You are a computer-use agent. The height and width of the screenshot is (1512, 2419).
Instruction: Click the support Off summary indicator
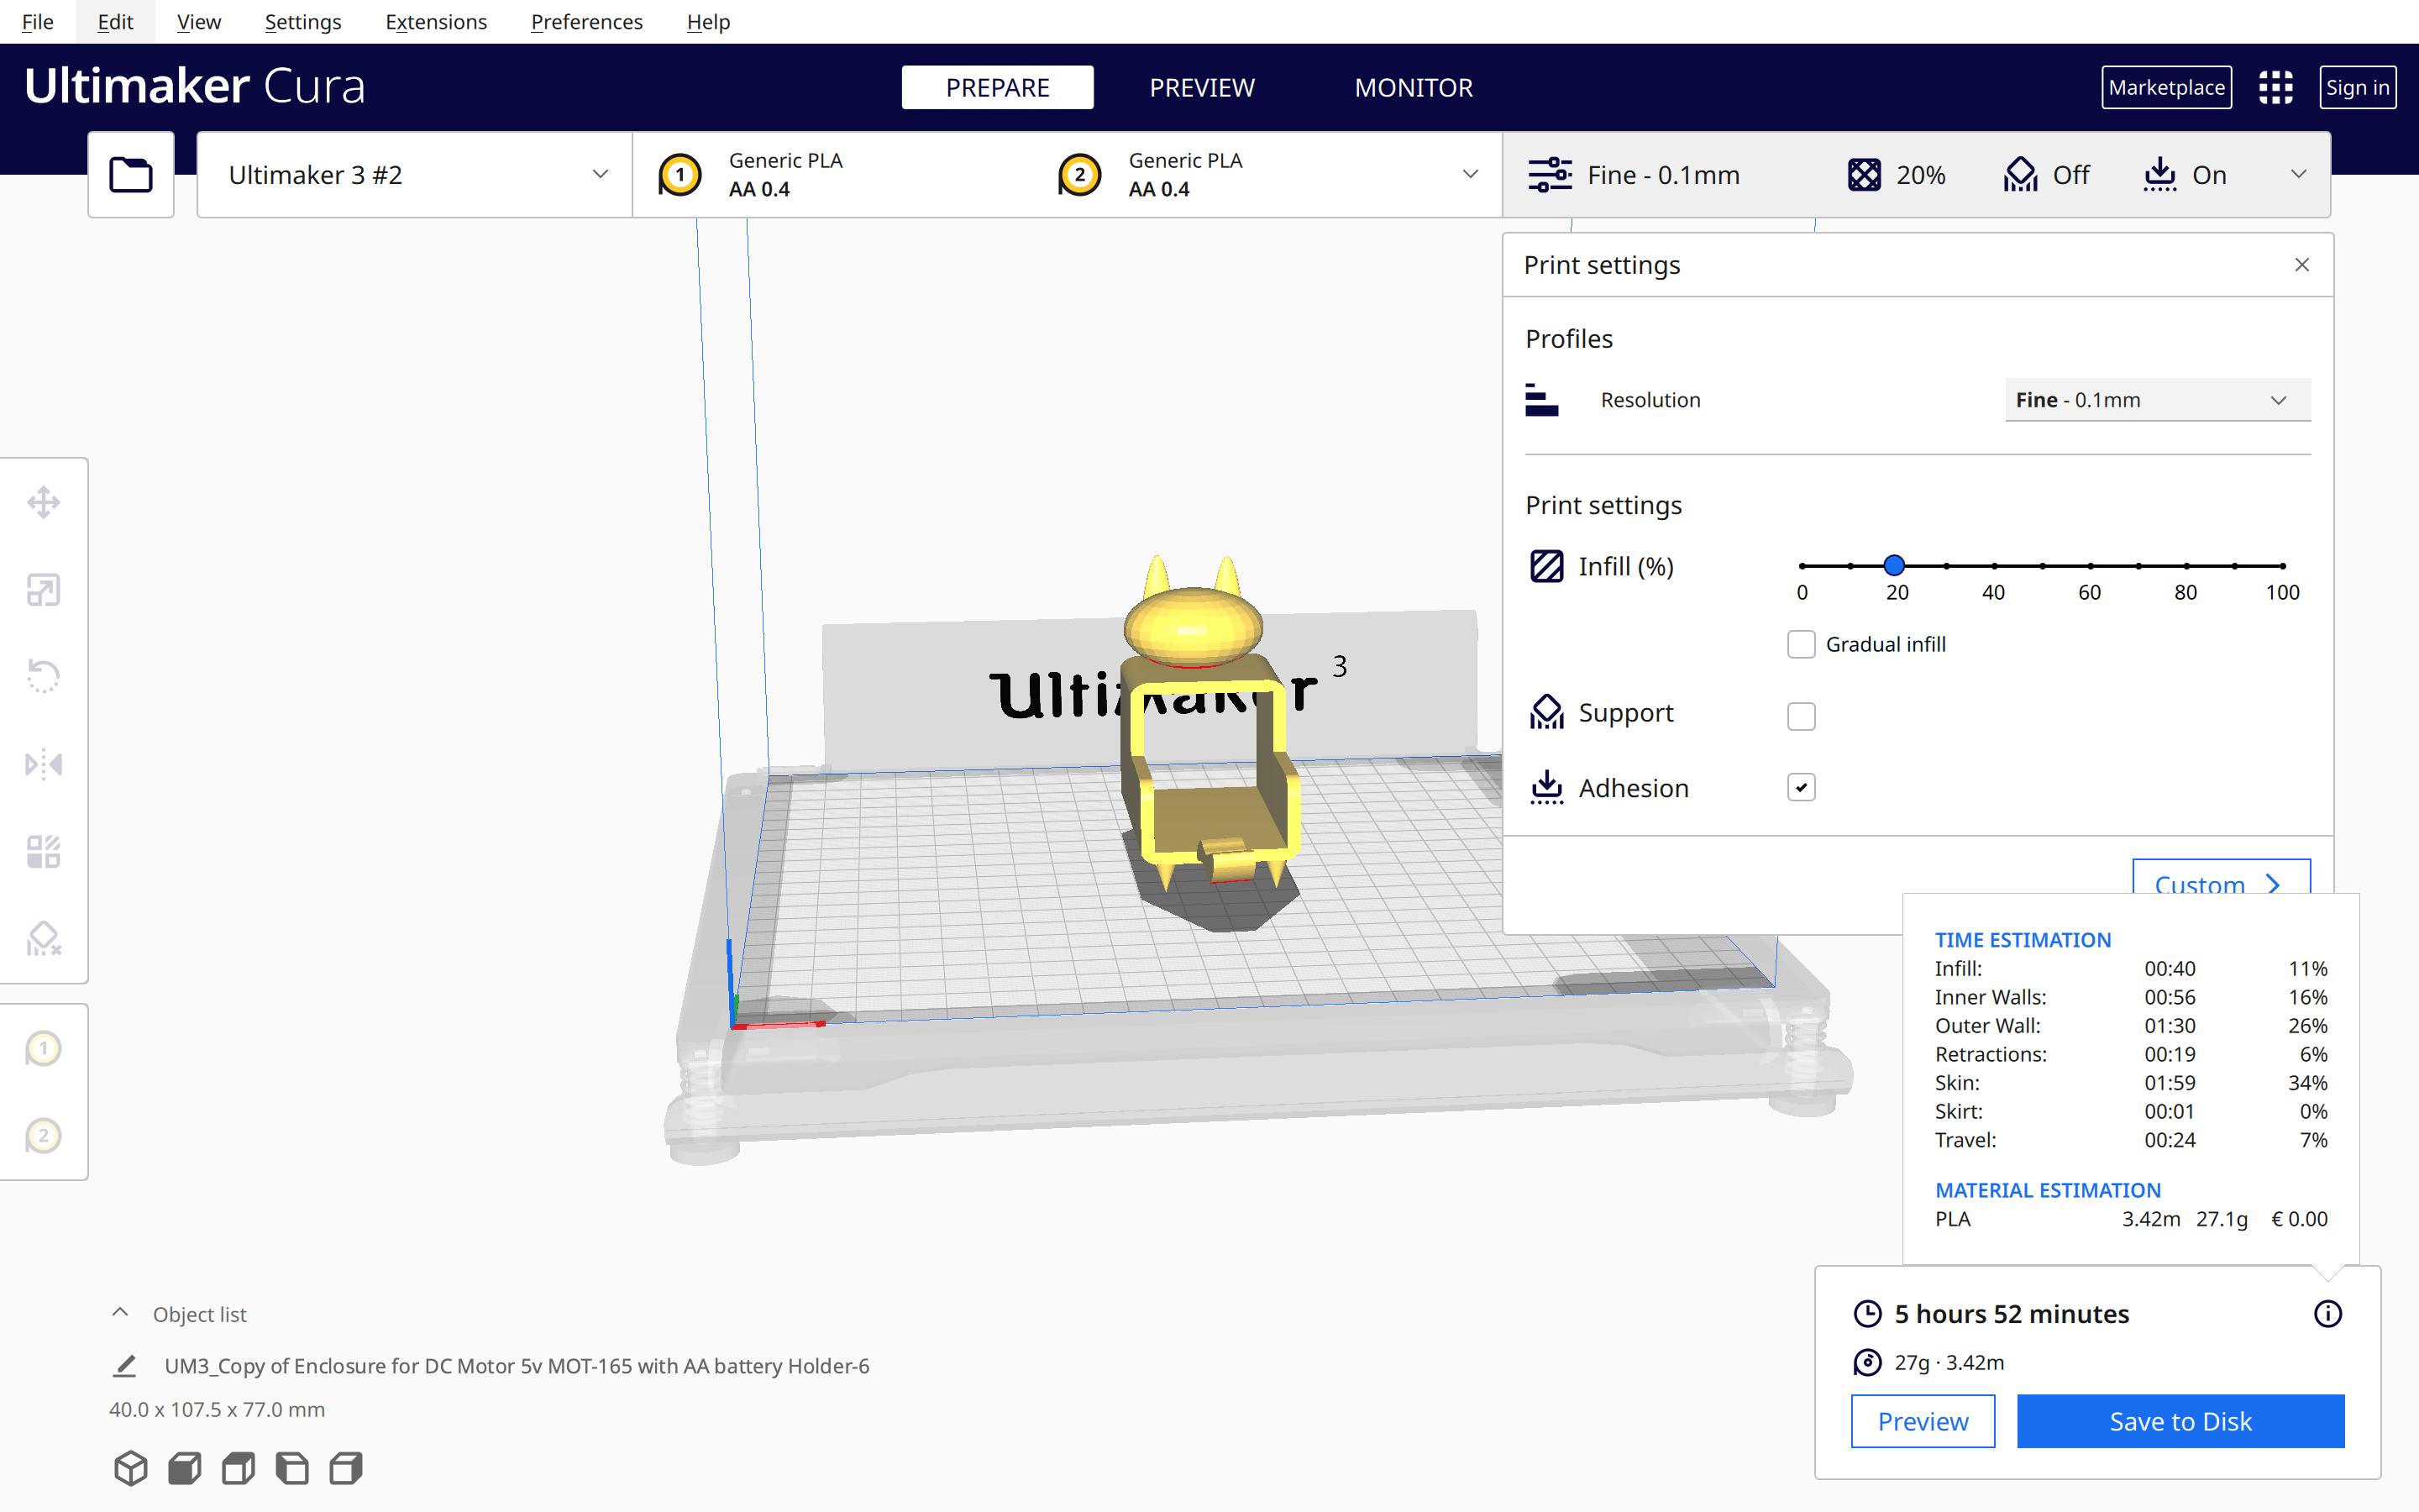[2046, 175]
